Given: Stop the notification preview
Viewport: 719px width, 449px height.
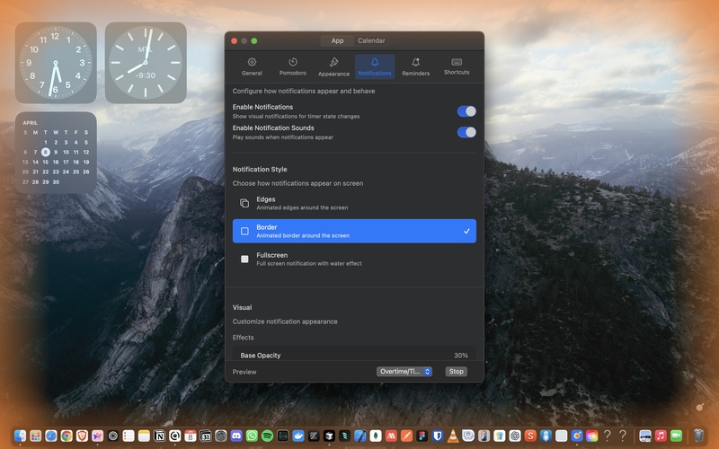Looking at the screenshot, I should click(456, 372).
